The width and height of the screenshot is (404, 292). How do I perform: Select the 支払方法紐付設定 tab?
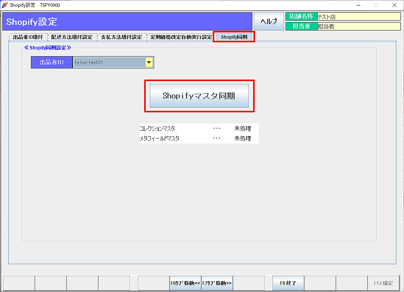pyautogui.click(x=121, y=37)
